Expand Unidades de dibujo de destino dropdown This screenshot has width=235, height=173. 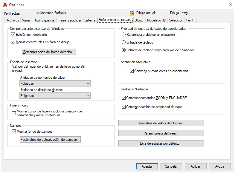tap(55, 96)
